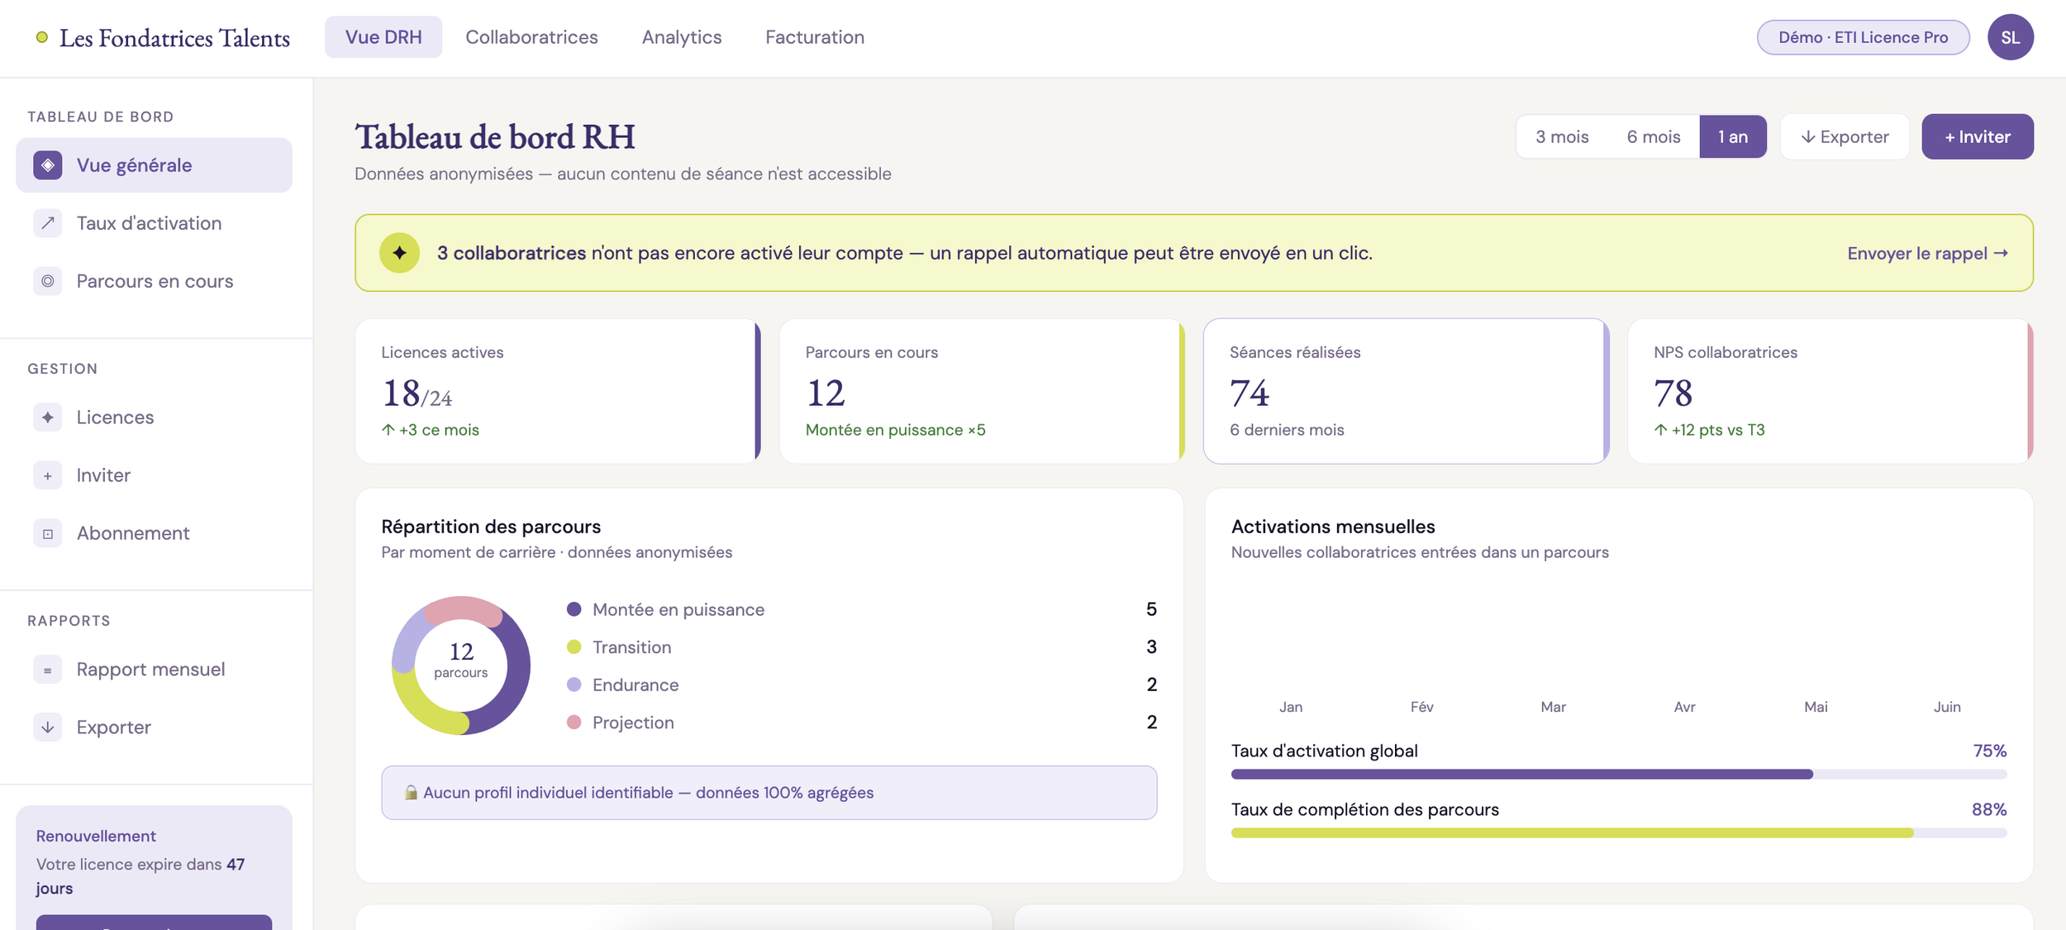Click "Montée en puissance ×5" card subtitle

(895, 430)
